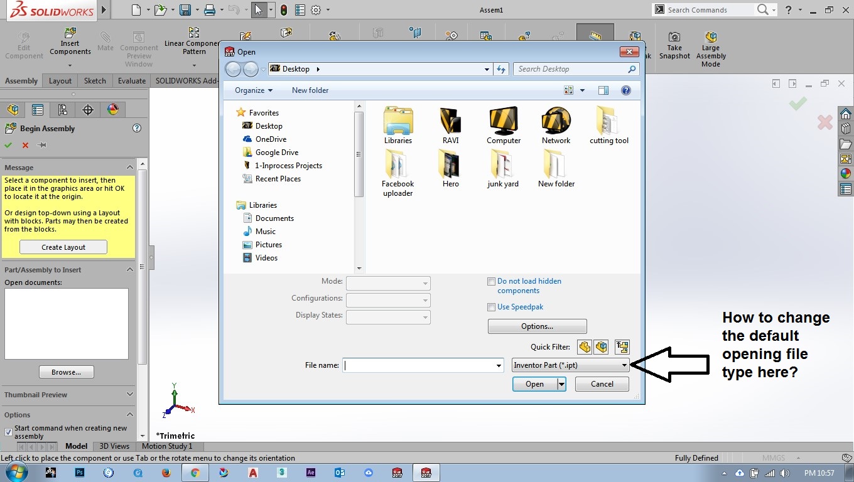Collapse Part/Assembly to Insert section
The image size is (854, 482).
[130, 270]
